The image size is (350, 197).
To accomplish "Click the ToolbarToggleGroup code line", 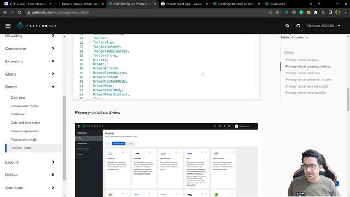I will coord(111,51).
